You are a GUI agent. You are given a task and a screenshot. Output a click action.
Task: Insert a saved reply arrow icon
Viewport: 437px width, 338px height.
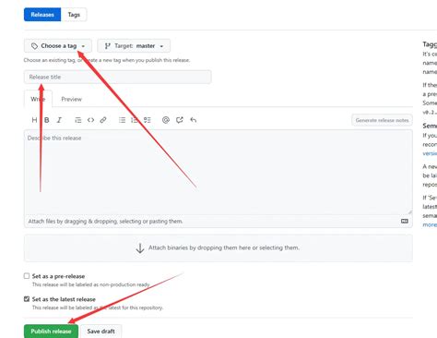tap(194, 120)
